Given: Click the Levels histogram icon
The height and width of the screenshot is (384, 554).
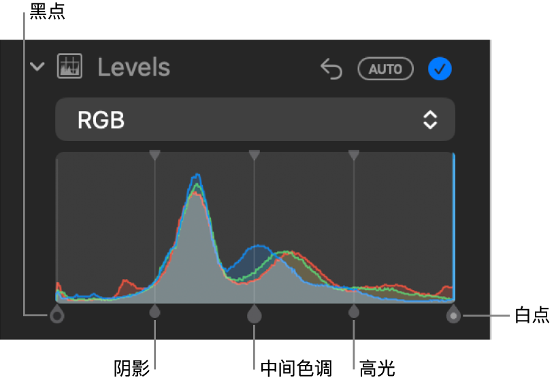Looking at the screenshot, I should 69,66.
